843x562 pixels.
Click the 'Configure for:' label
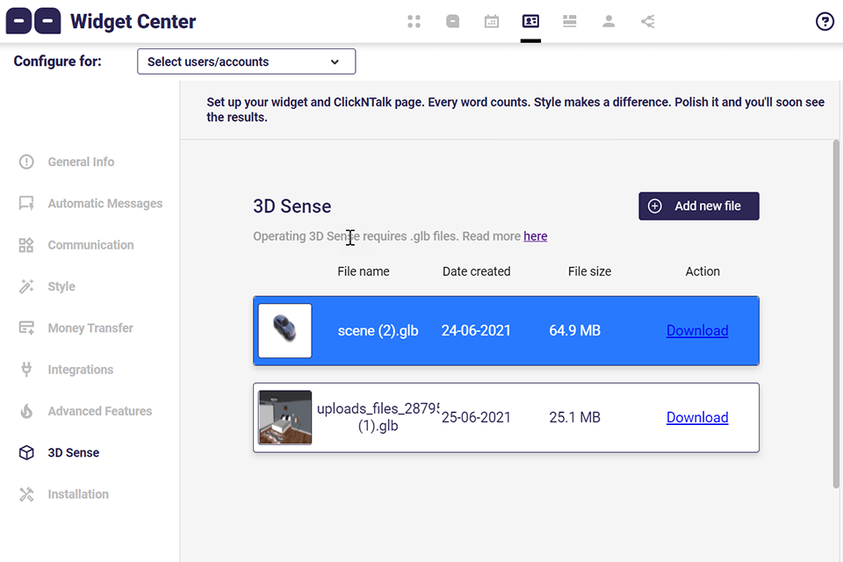(x=58, y=61)
